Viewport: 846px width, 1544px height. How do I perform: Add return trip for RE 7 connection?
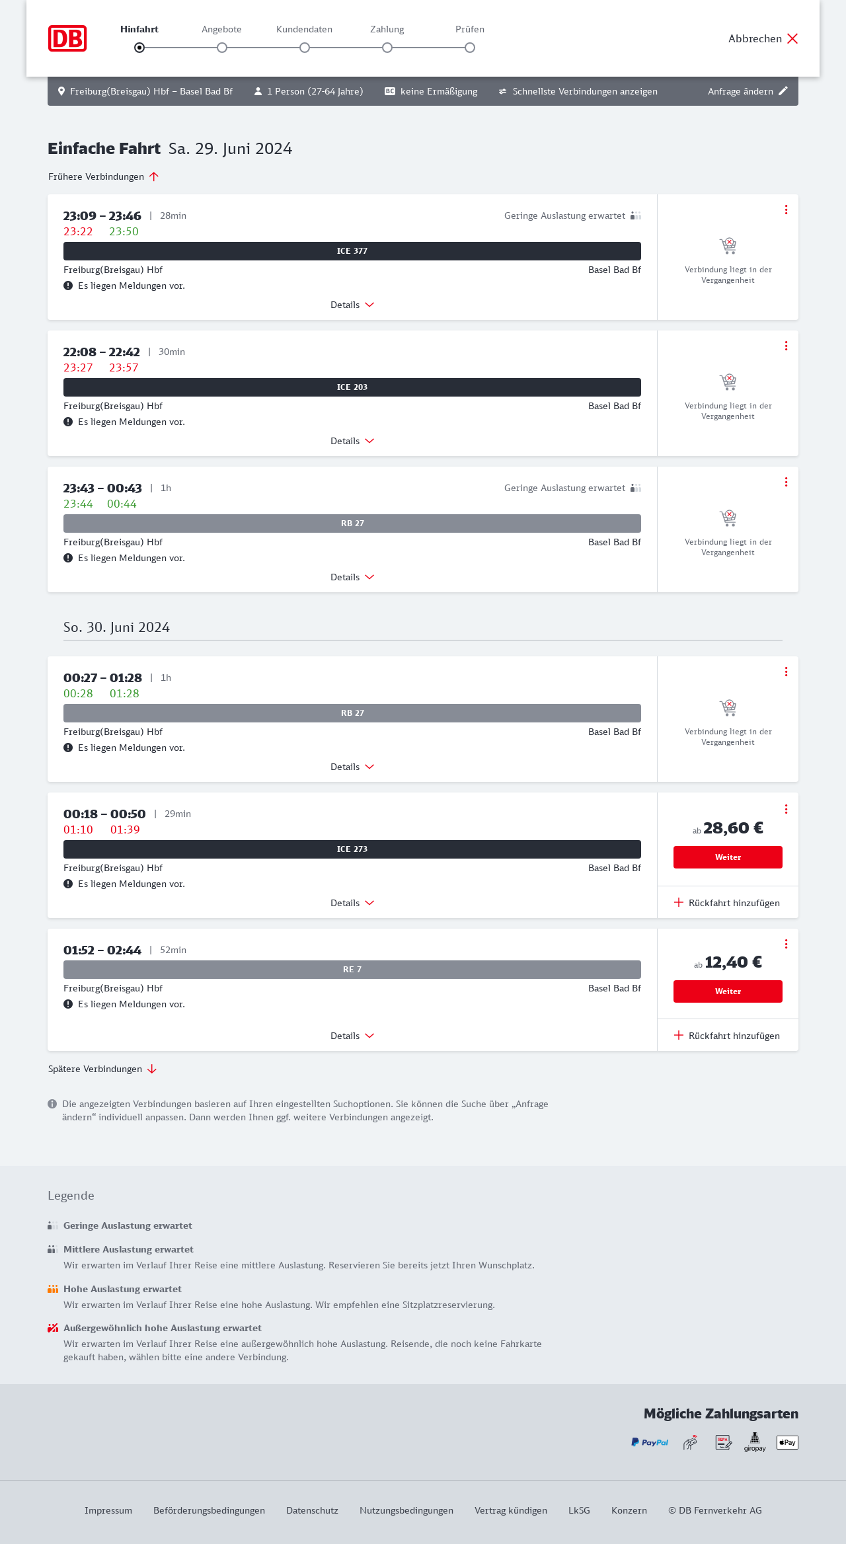click(727, 1036)
